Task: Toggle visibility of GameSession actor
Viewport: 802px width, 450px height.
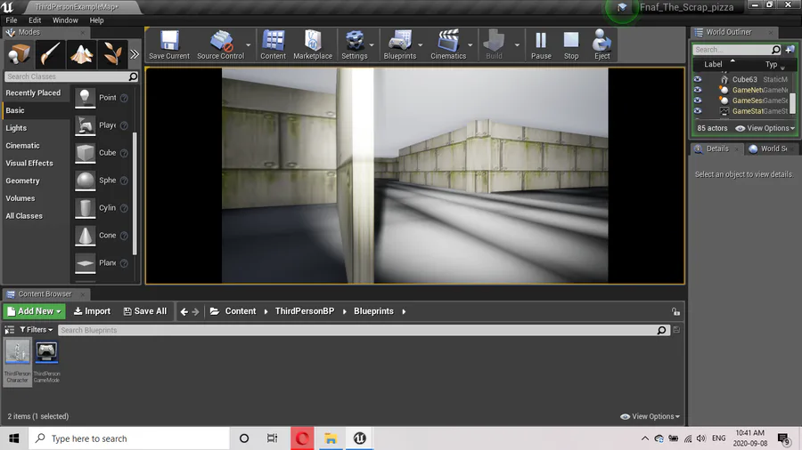Action: [698, 100]
